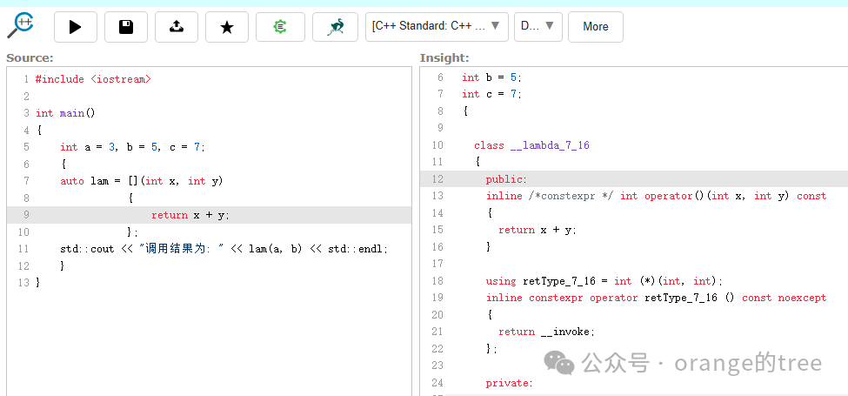Click the More button
Image resolution: width=848 pixels, height=396 pixels.
click(596, 26)
